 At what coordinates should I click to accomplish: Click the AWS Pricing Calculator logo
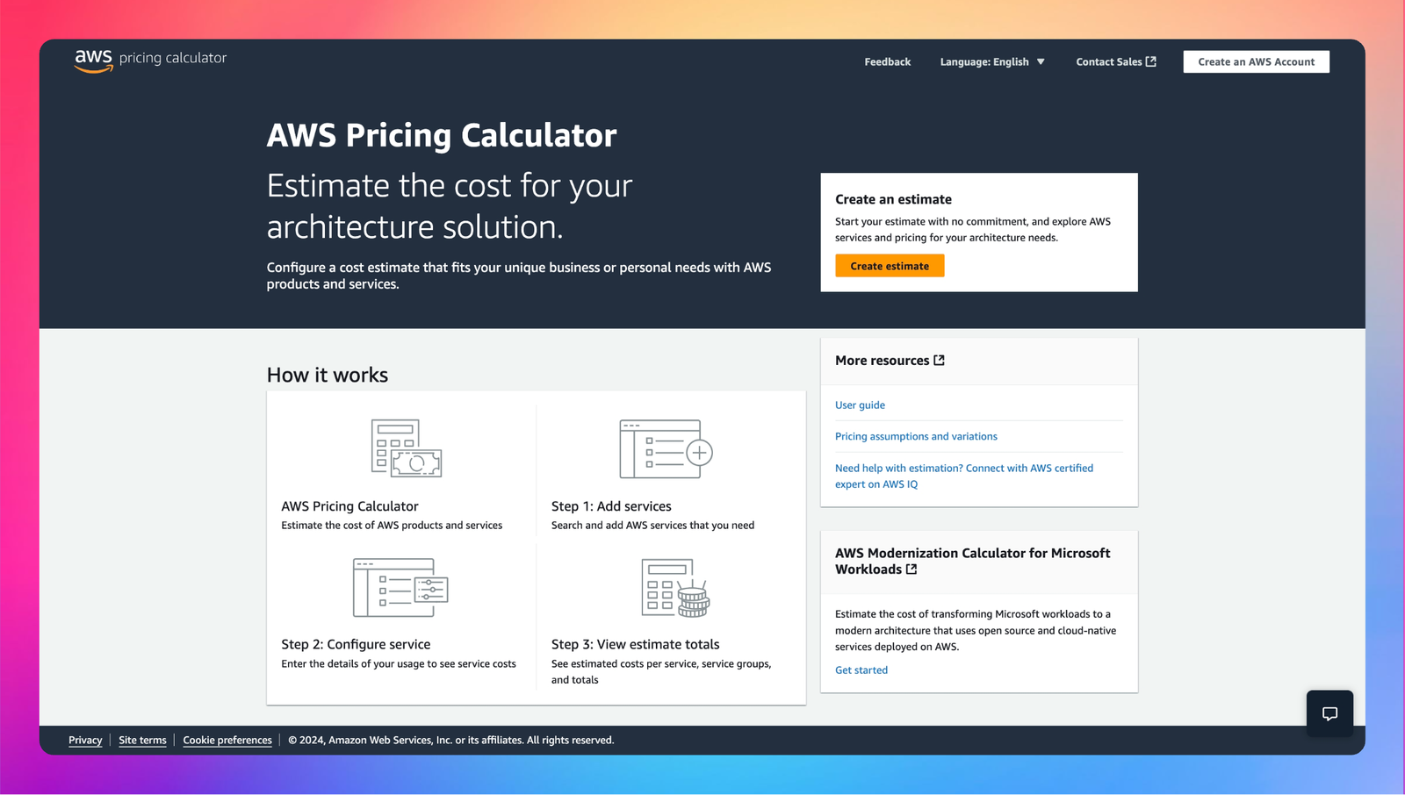coord(148,60)
